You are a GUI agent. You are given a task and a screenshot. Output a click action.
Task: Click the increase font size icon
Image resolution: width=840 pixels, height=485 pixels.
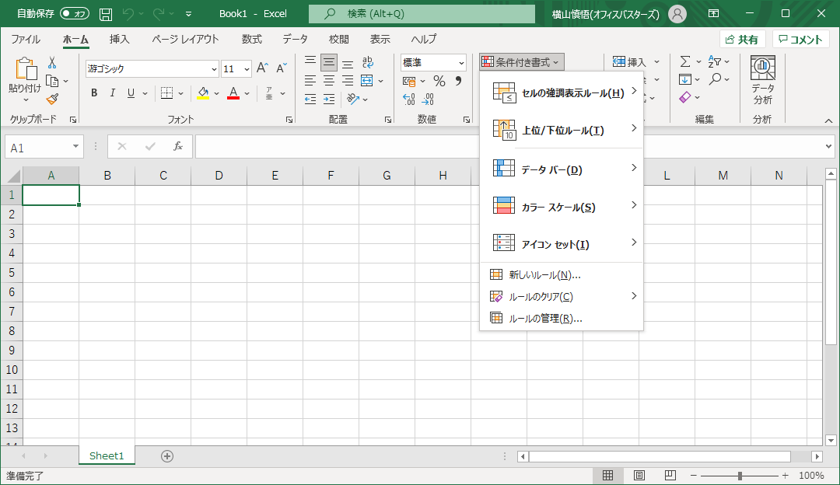tap(262, 68)
